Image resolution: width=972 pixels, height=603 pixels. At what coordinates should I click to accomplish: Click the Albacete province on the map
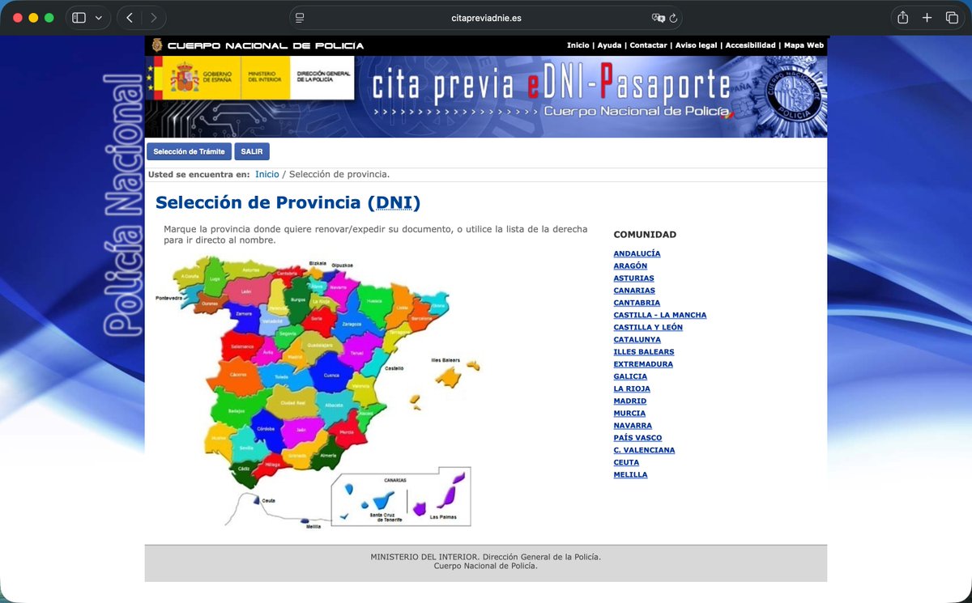334,405
